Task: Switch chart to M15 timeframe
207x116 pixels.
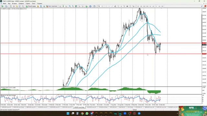Action: [x=144, y=6]
